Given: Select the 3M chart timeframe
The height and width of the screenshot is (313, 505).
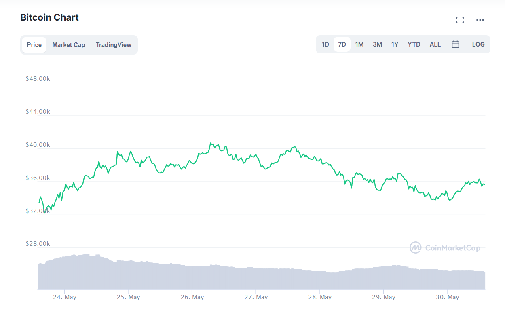Looking at the screenshot, I should [x=377, y=44].
